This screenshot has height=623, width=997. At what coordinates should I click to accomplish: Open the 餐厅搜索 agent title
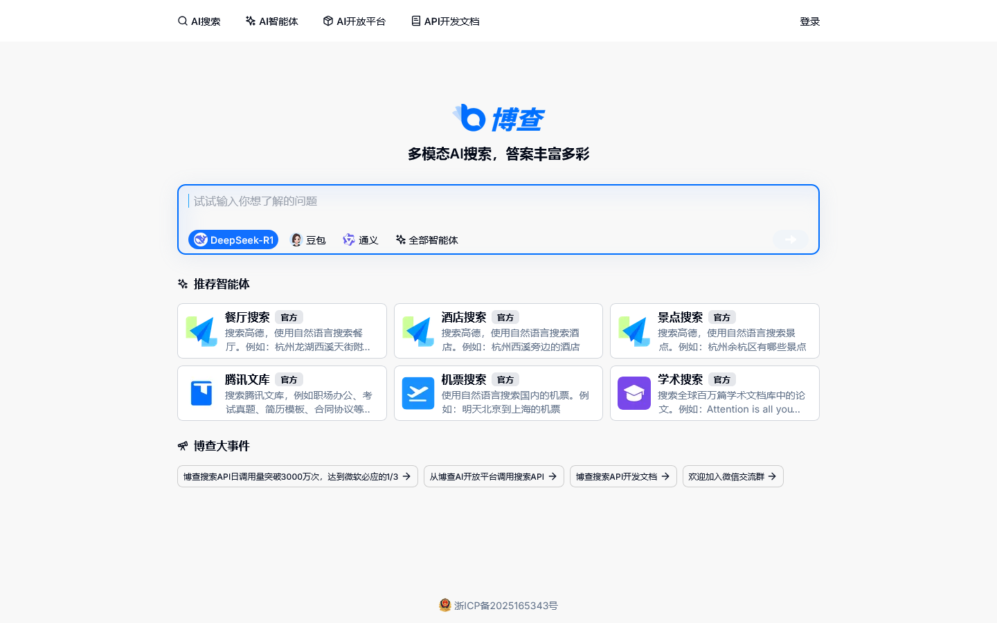click(247, 317)
